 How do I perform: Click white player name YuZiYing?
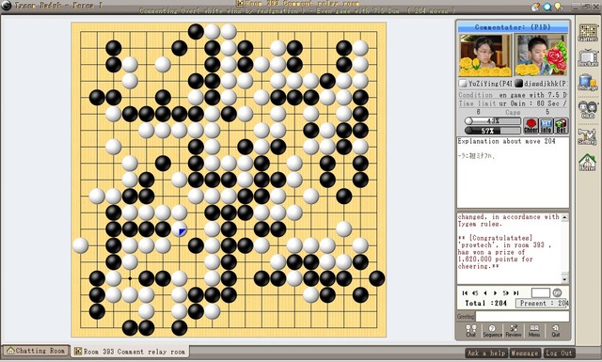490,84
